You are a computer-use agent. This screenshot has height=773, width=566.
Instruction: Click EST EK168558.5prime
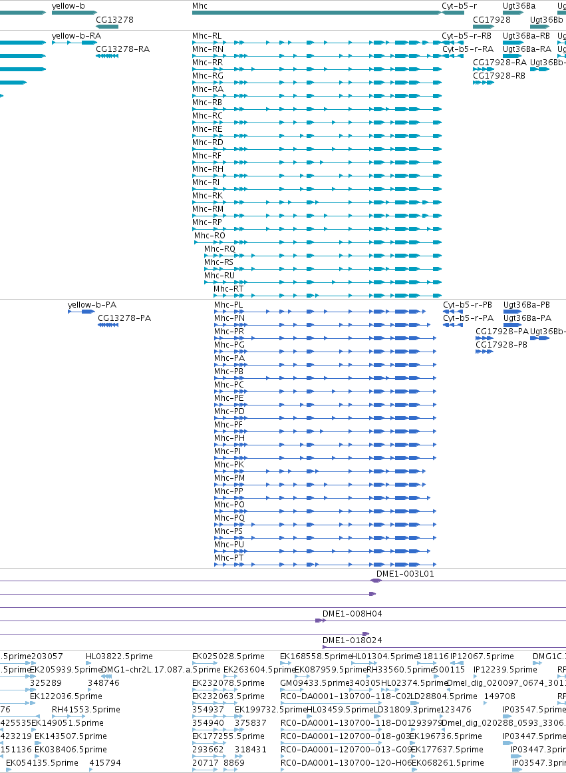(316, 656)
